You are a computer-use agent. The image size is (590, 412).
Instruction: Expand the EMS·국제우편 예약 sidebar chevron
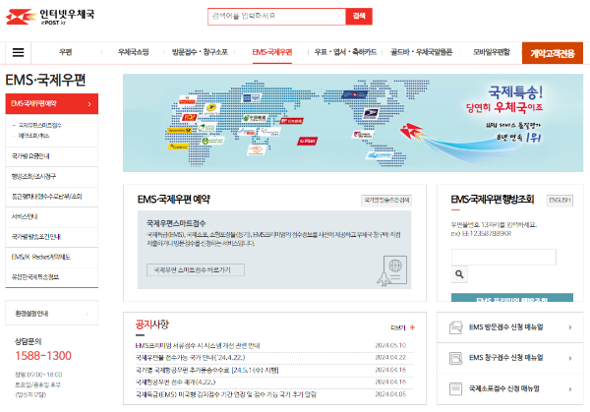tap(89, 104)
